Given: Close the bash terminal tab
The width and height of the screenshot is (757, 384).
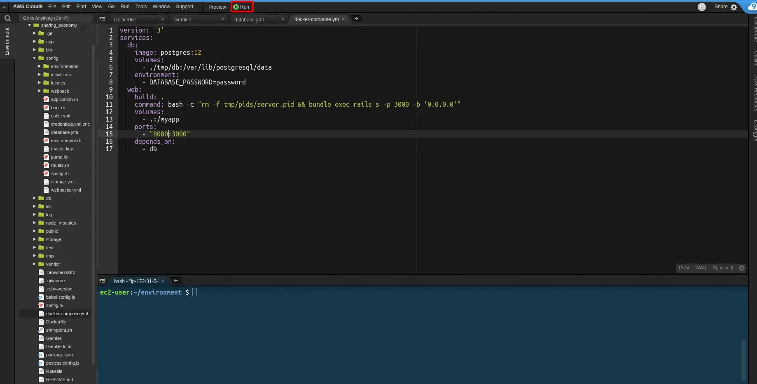Looking at the screenshot, I should click(163, 281).
